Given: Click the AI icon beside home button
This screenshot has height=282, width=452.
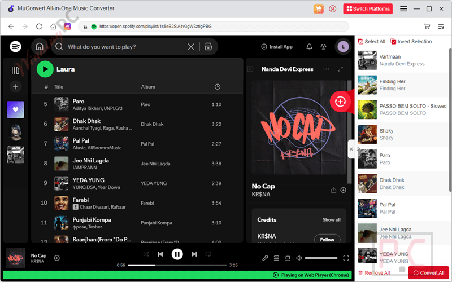Looking at the screenshot, I should pyautogui.click(x=67, y=26).
